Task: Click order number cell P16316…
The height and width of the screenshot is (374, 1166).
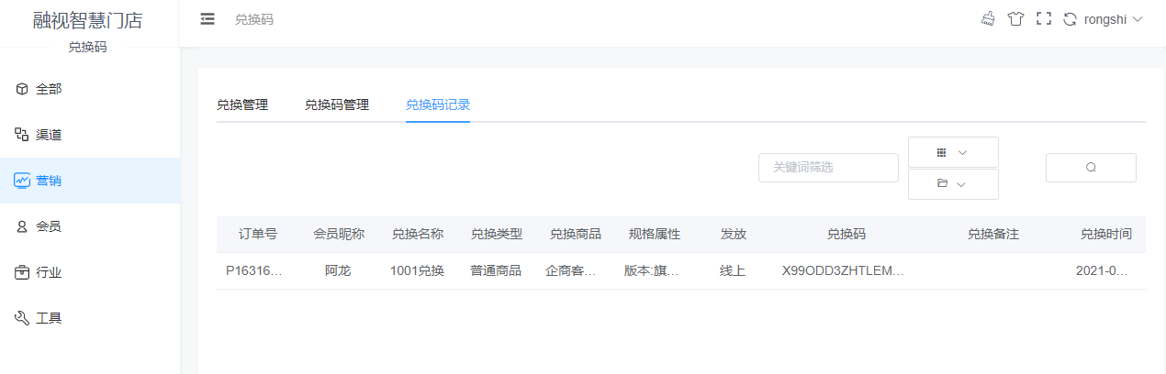Action: pyautogui.click(x=254, y=271)
